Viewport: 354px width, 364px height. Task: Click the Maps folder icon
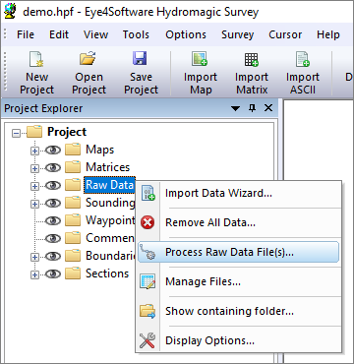coord(73,150)
